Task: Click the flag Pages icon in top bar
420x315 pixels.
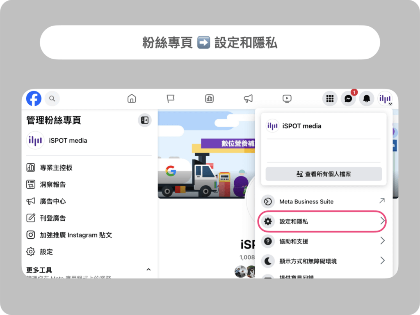Action: (x=171, y=98)
